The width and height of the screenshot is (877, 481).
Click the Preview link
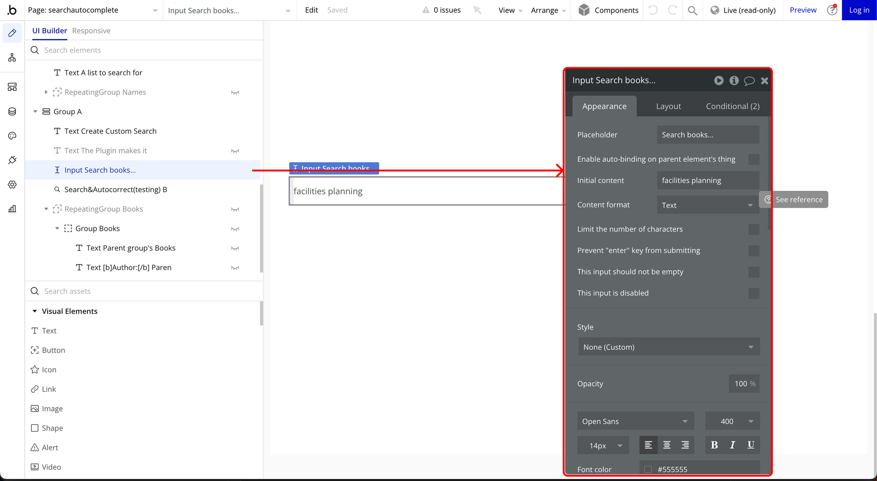pyautogui.click(x=802, y=10)
